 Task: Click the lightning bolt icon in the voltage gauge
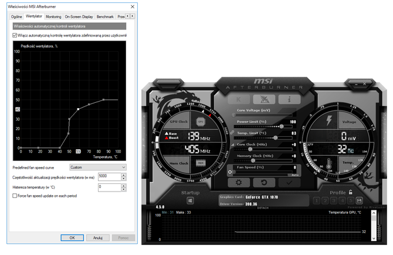click(328, 120)
